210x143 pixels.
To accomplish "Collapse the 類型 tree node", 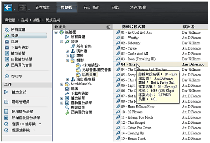I will pos(67,60).
